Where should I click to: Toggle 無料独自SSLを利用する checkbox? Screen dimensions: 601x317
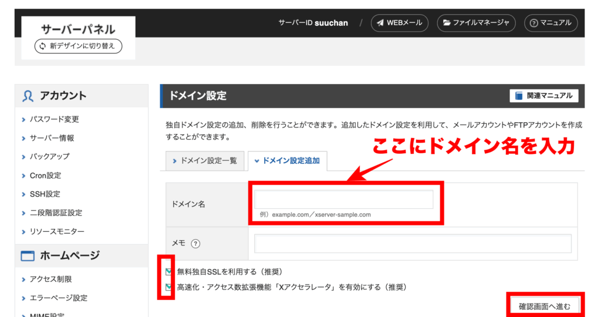[169, 272]
